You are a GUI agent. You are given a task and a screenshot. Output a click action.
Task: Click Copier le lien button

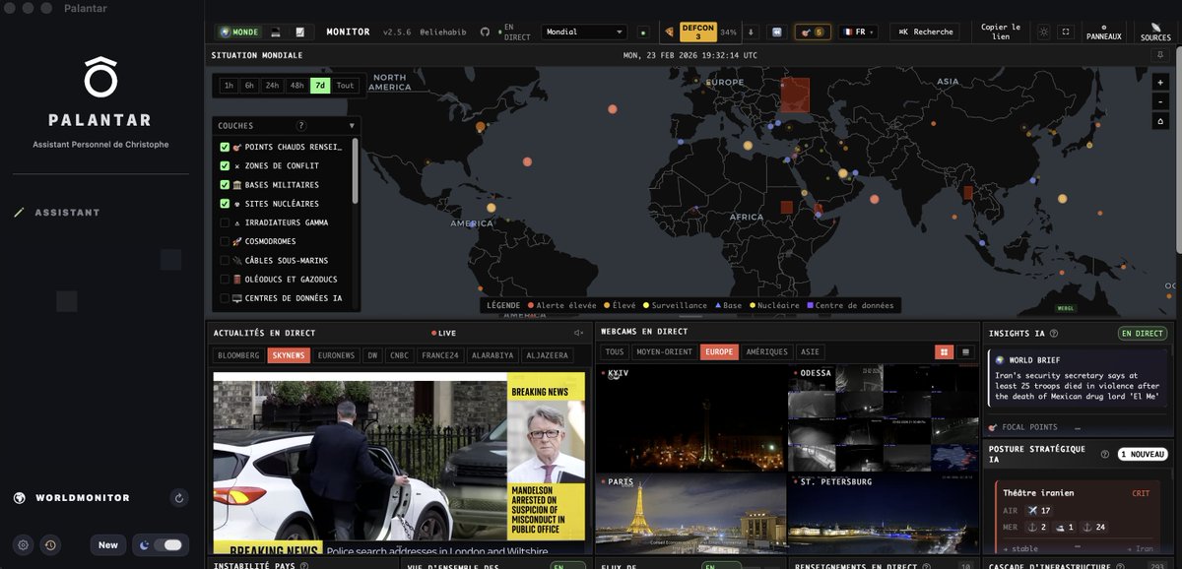(x=1001, y=32)
